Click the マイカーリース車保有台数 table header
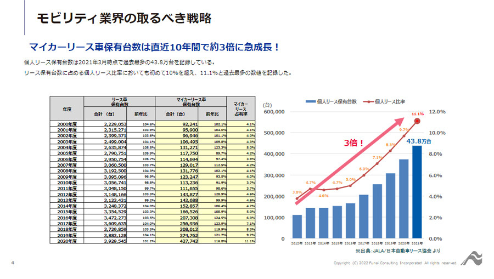Viewport: 494px width, 279px height. [x=190, y=101]
